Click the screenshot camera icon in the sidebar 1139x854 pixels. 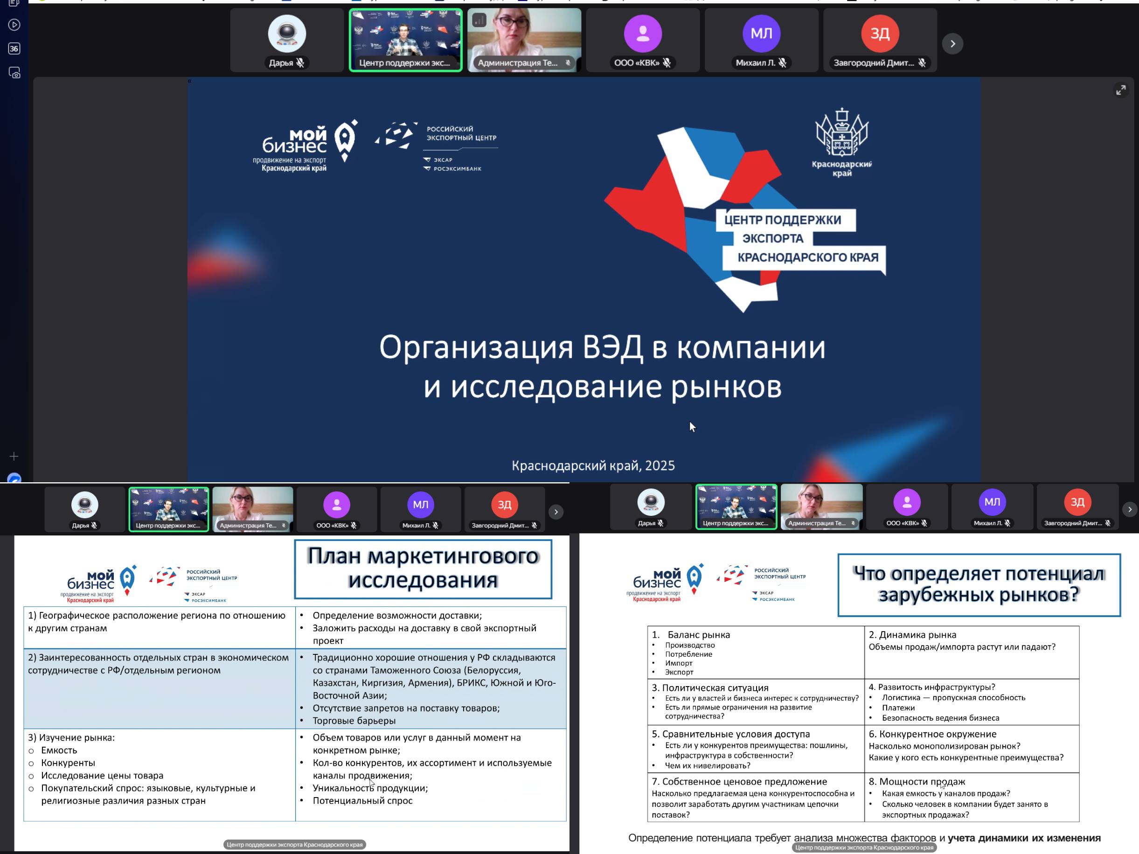(x=14, y=73)
